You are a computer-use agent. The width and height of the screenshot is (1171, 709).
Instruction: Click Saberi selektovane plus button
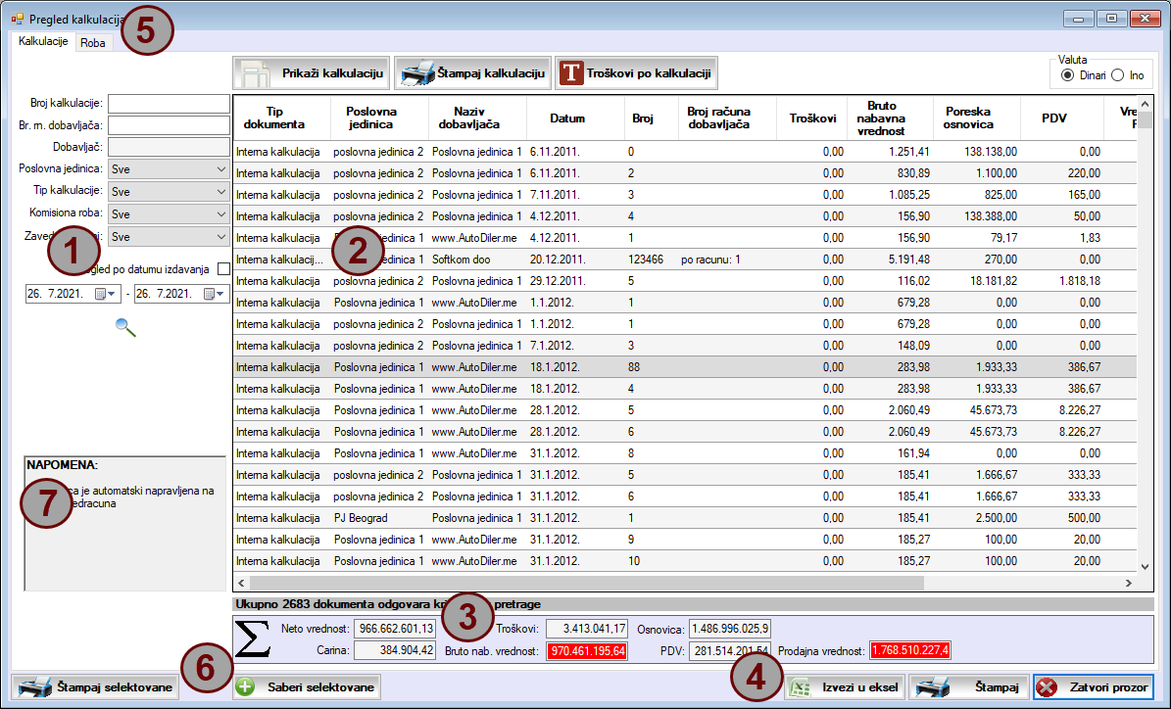[307, 686]
